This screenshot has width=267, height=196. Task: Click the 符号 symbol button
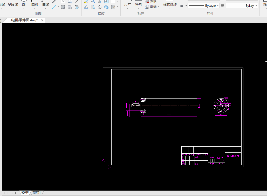pyautogui.click(x=139, y=4)
